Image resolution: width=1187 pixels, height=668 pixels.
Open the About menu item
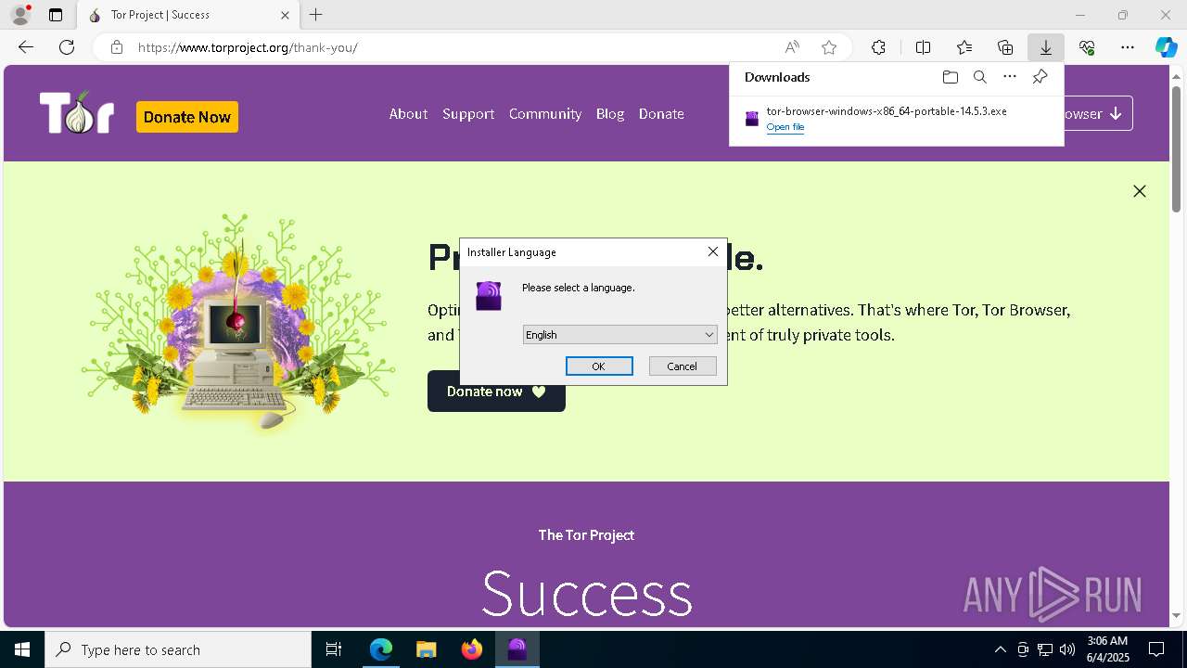(x=408, y=114)
